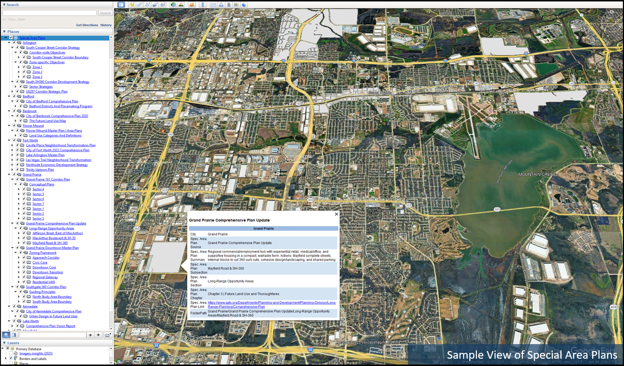This screenshot has width=624, height=366.
Task: Open the Add Polygon tool
Action: click(140, 5)
